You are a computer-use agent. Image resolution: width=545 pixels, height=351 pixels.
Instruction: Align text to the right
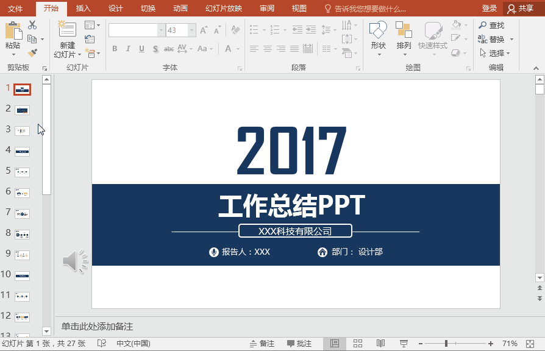coord(281,49)
